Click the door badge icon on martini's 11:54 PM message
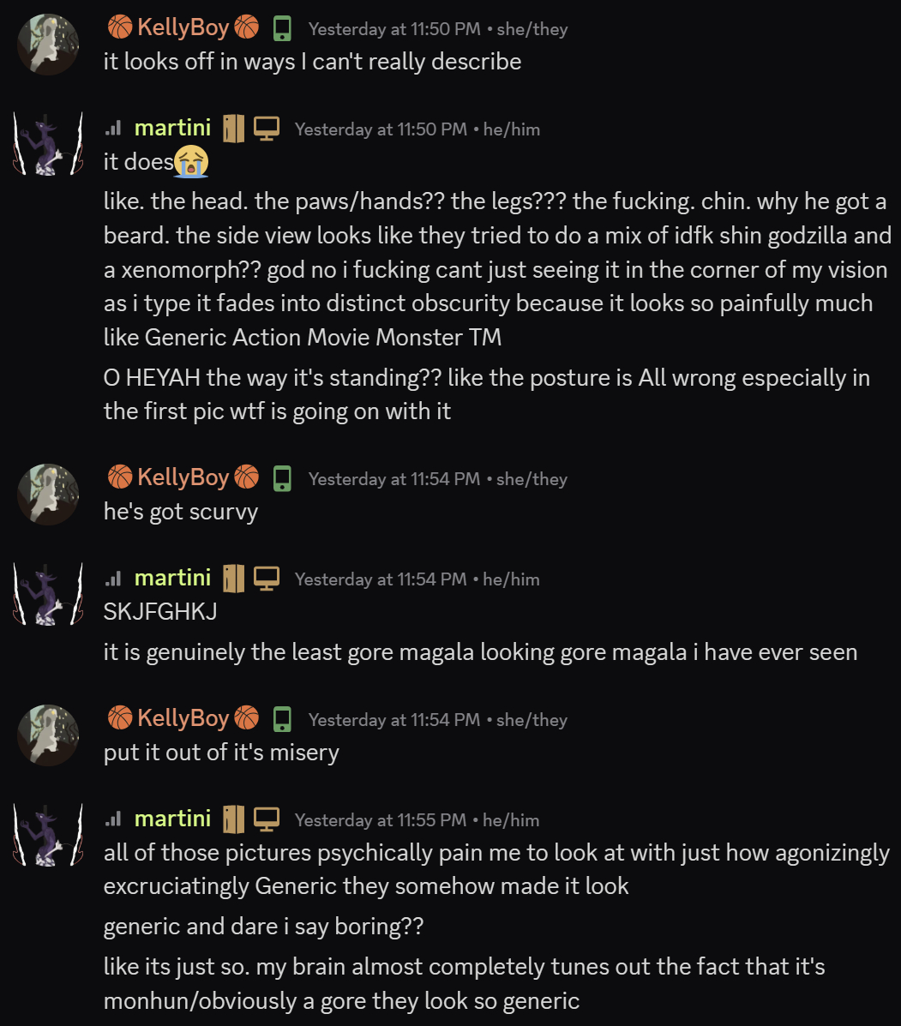Screen dimensions: 901x1026 (x=233, y=579)
